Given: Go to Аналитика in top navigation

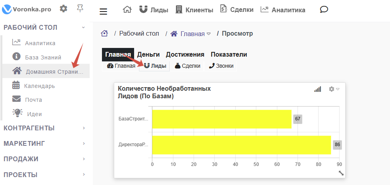Looking at the screenshot, I should (283, 10).
